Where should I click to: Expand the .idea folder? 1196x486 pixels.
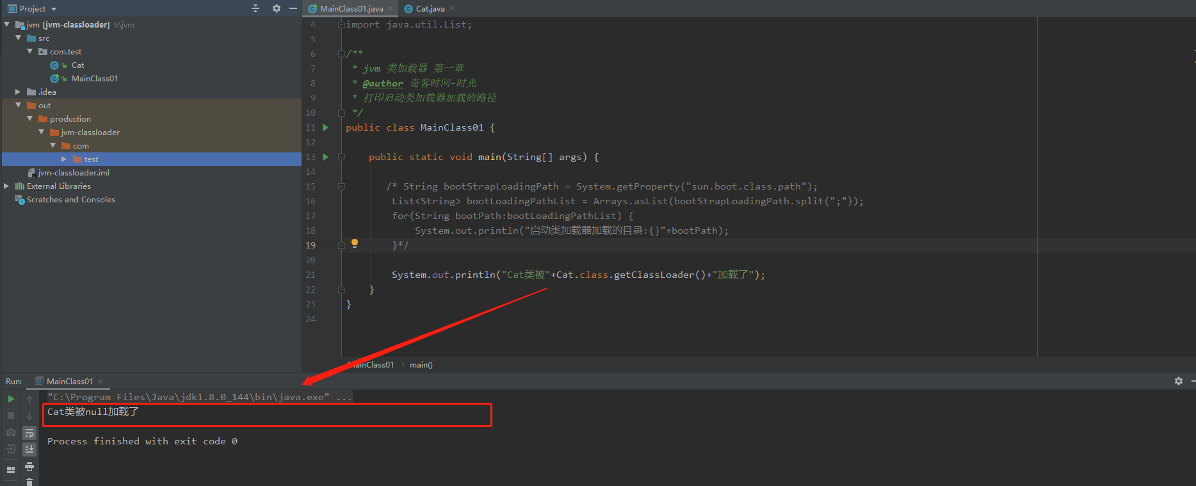pyautogui.click(x=18, y=92)
